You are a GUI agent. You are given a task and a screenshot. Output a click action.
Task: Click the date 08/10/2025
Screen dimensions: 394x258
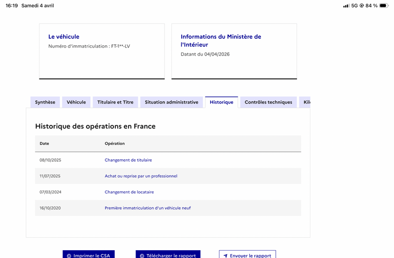(50, 160)
